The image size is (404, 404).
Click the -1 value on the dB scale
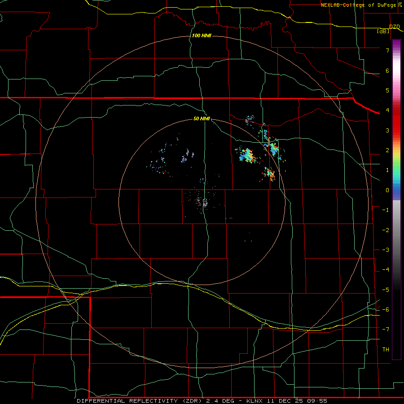point(386,210)
